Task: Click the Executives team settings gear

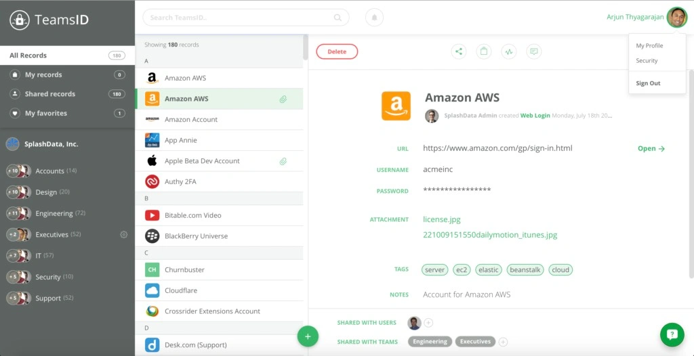Action: pos(124,234)
